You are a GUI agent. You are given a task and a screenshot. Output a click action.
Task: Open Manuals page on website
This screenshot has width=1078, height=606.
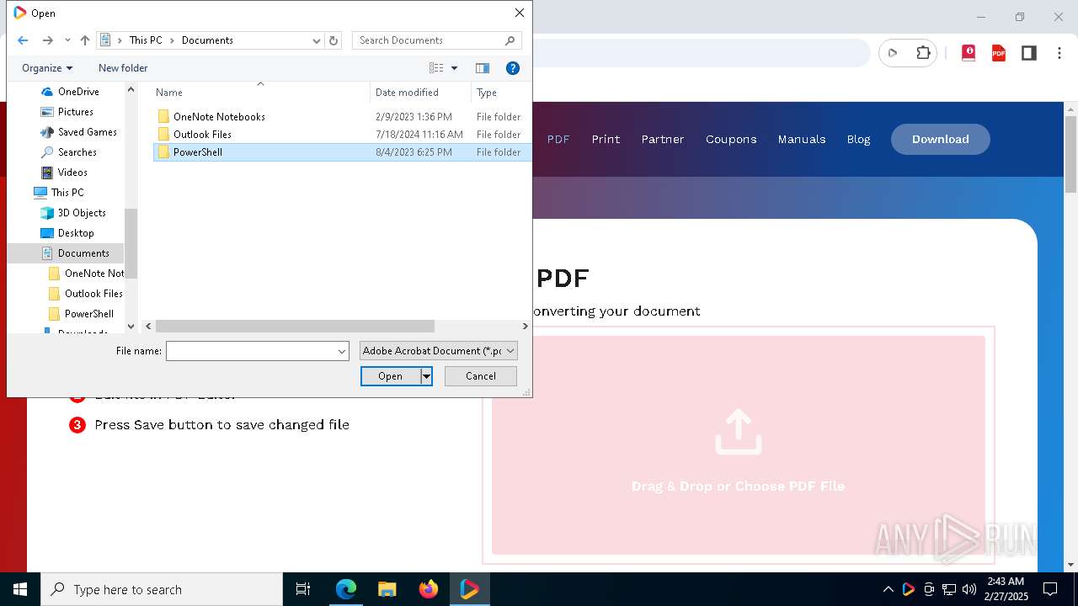tap(802, 139)
